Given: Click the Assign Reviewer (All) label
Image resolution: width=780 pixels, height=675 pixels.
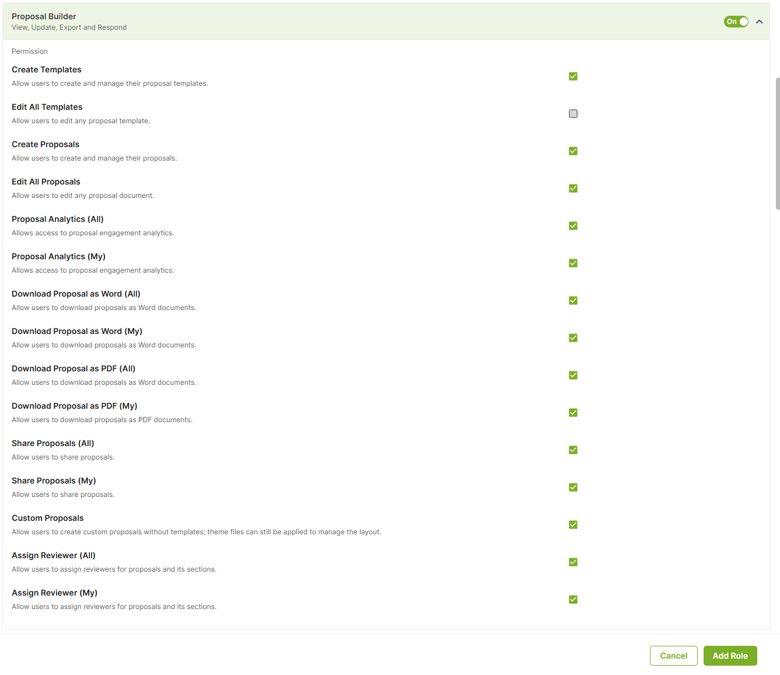Looking at the screenshot, I should coord(54,555).
